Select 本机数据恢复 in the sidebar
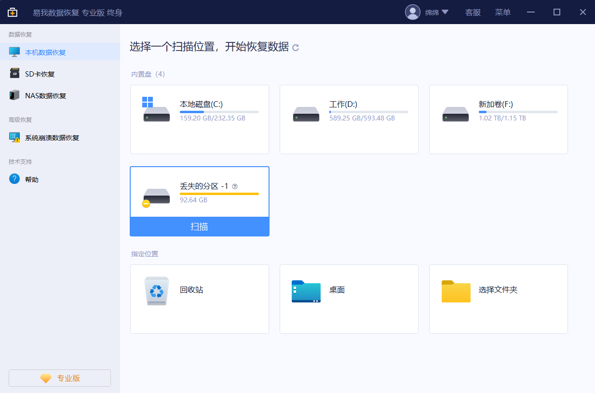Screen dimensions: 595x393 [45, 52]
